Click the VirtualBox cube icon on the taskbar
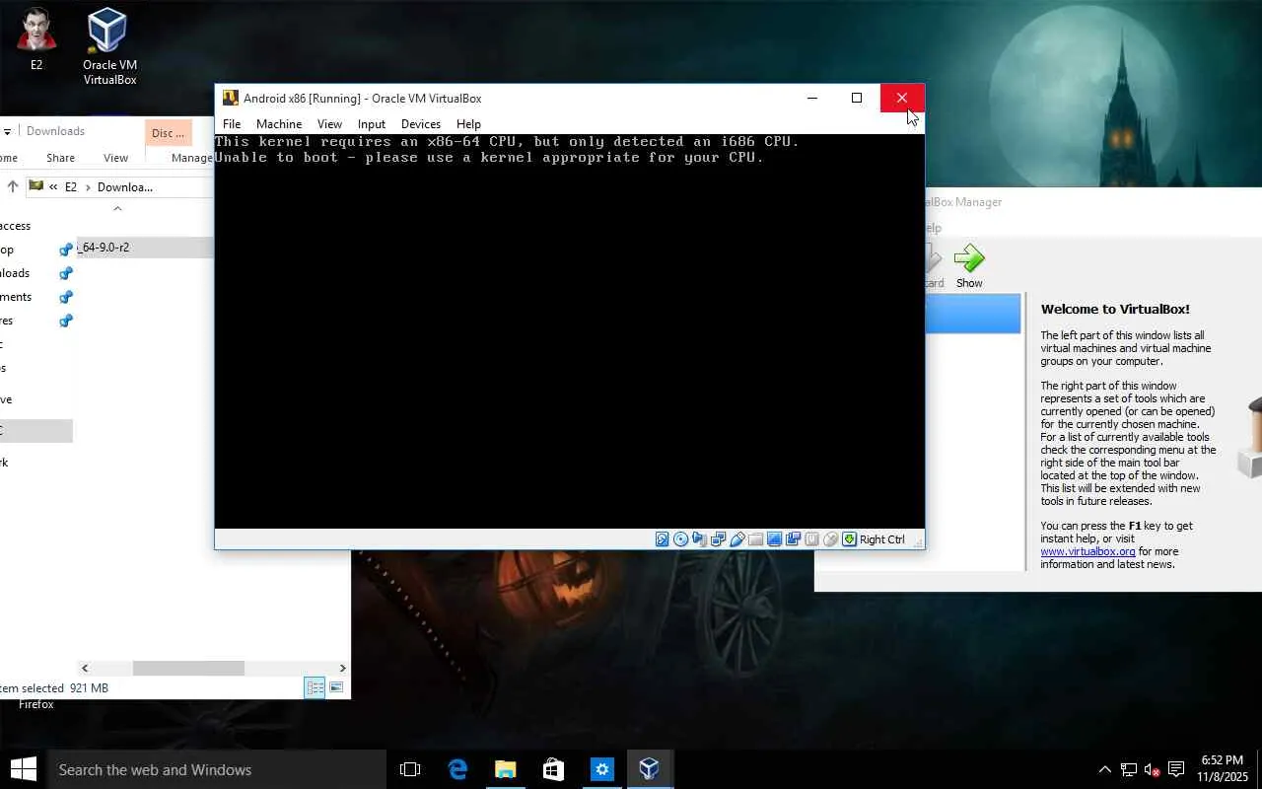Screen dimensions: 1262x789 pyautogui.click(x=649, y=769)
